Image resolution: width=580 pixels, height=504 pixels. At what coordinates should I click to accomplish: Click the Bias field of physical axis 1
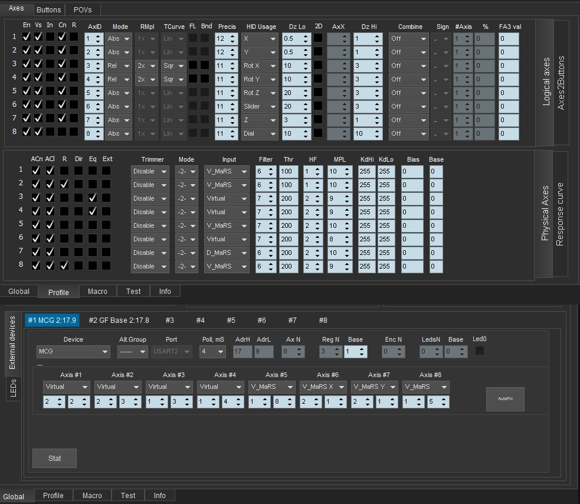click(x=412, y=171)
